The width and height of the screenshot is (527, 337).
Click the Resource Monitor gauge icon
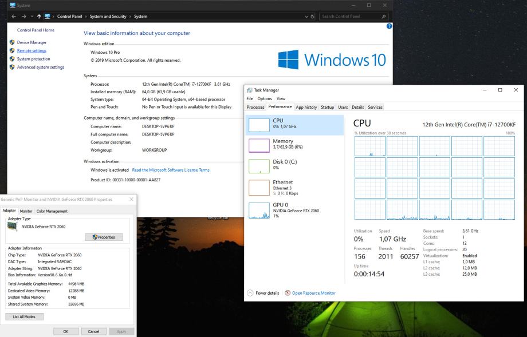point(288,293)
